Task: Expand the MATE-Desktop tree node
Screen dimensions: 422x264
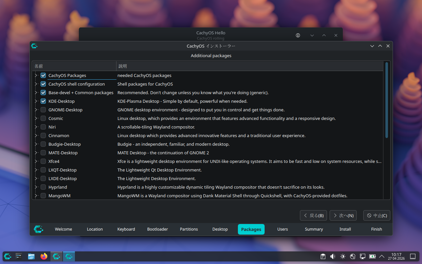Action: (x=36, y=153)
